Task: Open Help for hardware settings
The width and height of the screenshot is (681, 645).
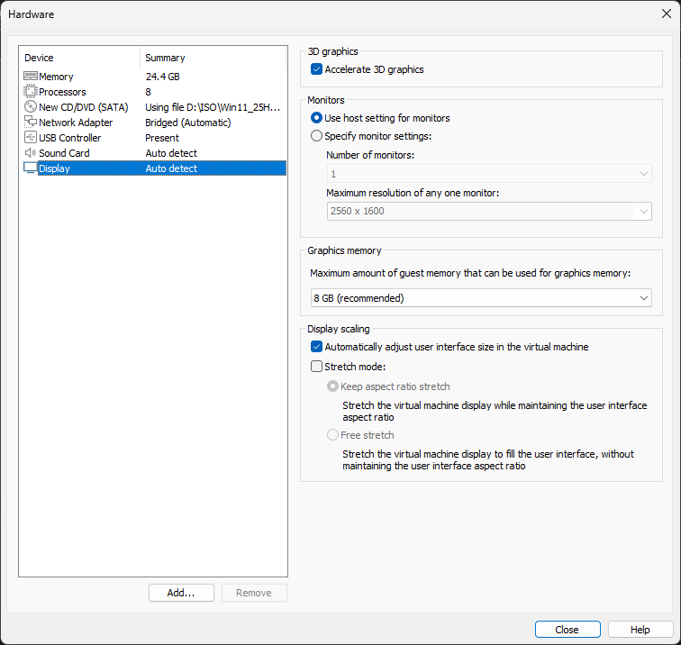Action: pyautogui.click(x=640, y=630)
